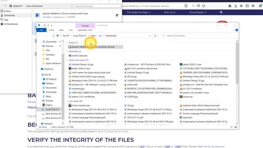Open Join Us dropdown menu
The width and height of the screenshot is (263, 148).
pos(169,12)
